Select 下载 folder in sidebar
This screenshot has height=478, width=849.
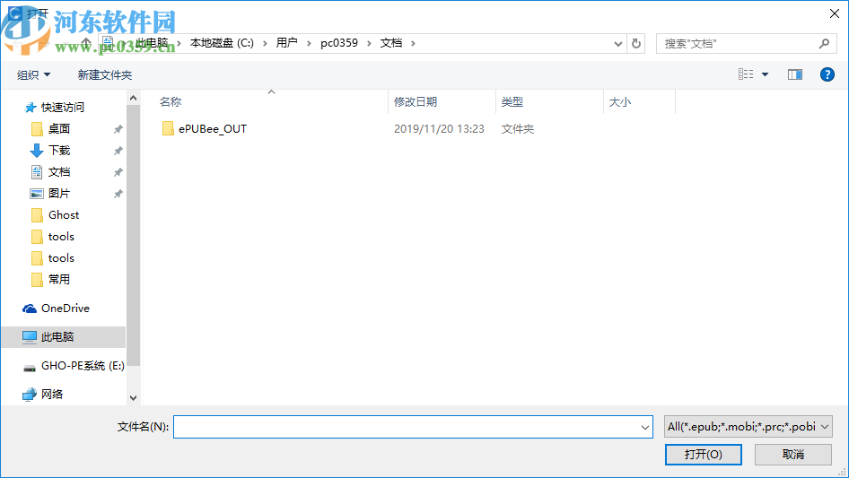point(59,151)
